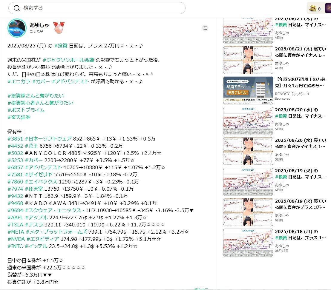Open the purple menu icon at top right

click(x=328, y=8)
